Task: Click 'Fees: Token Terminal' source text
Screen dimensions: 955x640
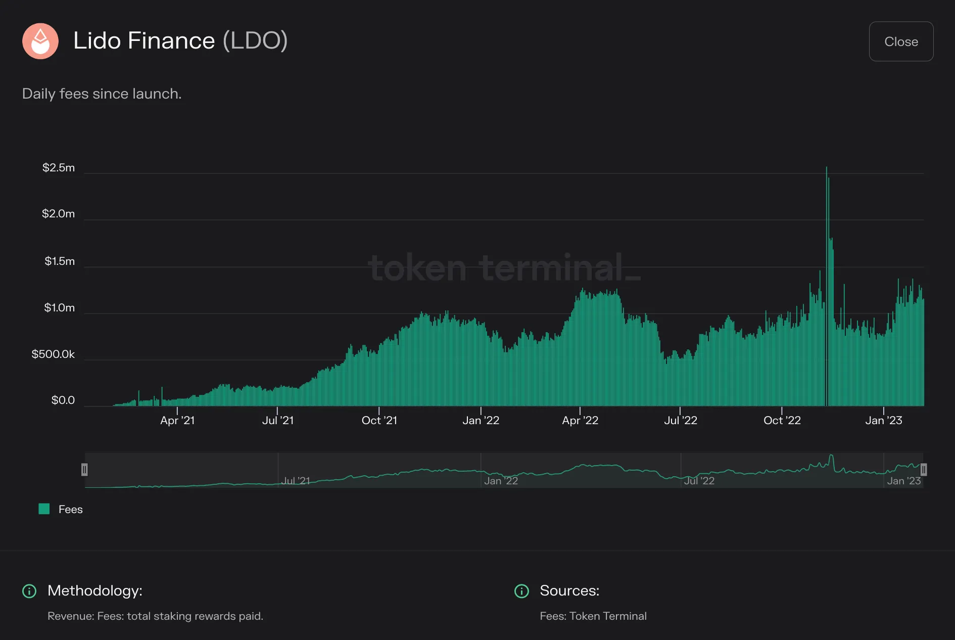Action: [593, 616]
